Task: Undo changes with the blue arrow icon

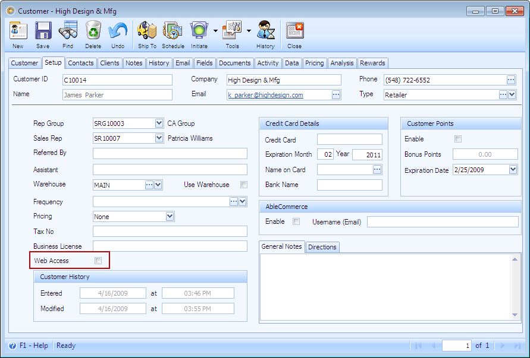Action: tap(118, 31)
